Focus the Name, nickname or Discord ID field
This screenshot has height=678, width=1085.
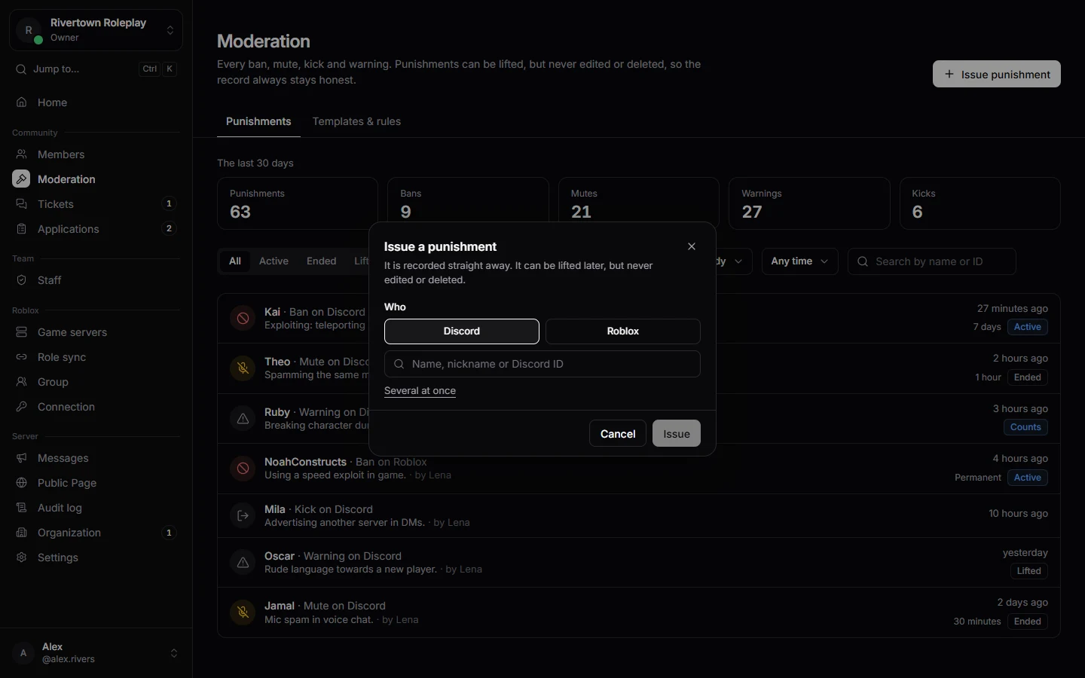tap(542, 364)
